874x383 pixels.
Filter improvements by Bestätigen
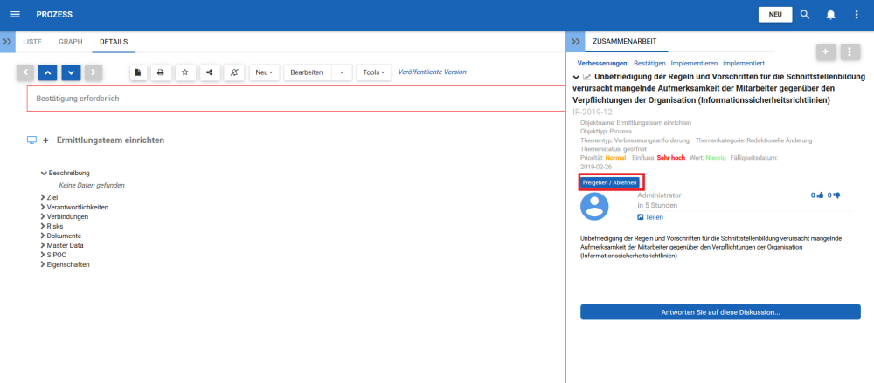click(649, 64)
